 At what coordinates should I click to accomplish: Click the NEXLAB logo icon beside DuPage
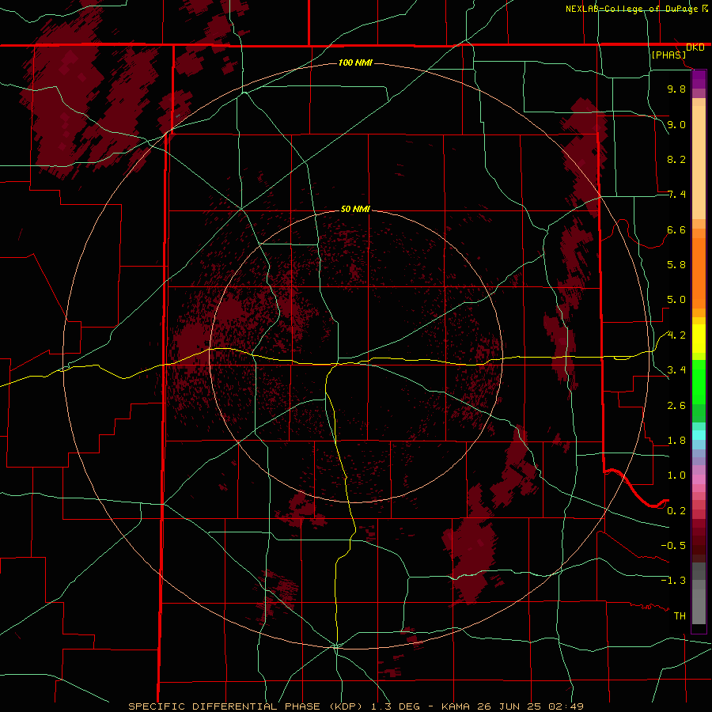[705, 9]
